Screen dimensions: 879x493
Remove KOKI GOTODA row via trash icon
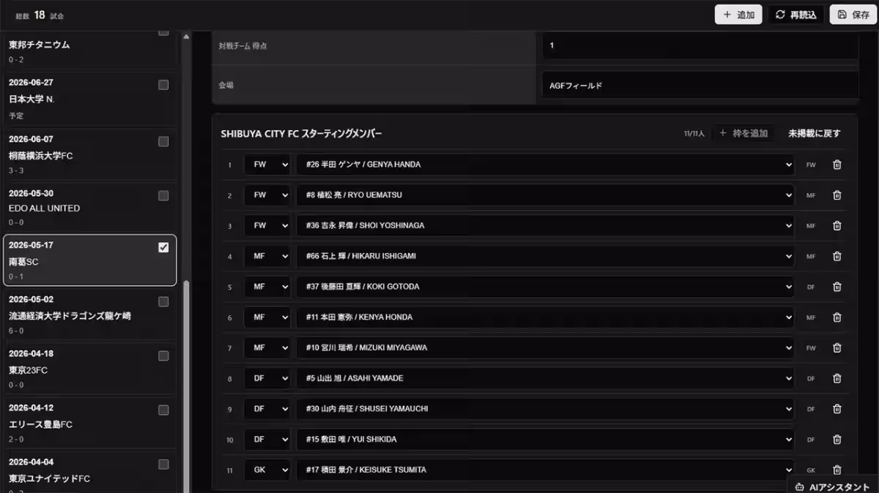click(x=837, y=287)
